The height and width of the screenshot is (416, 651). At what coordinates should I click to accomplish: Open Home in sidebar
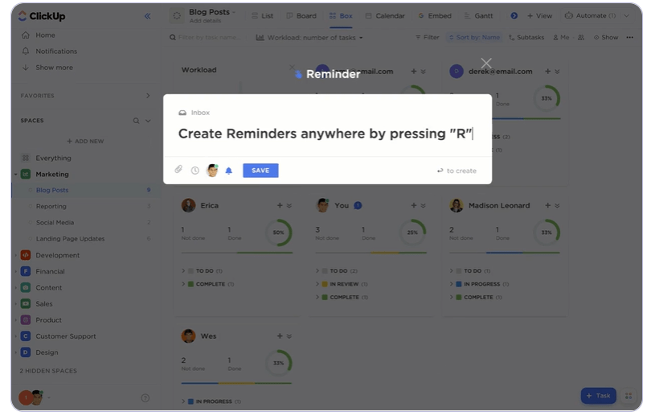tap(45, 35)
